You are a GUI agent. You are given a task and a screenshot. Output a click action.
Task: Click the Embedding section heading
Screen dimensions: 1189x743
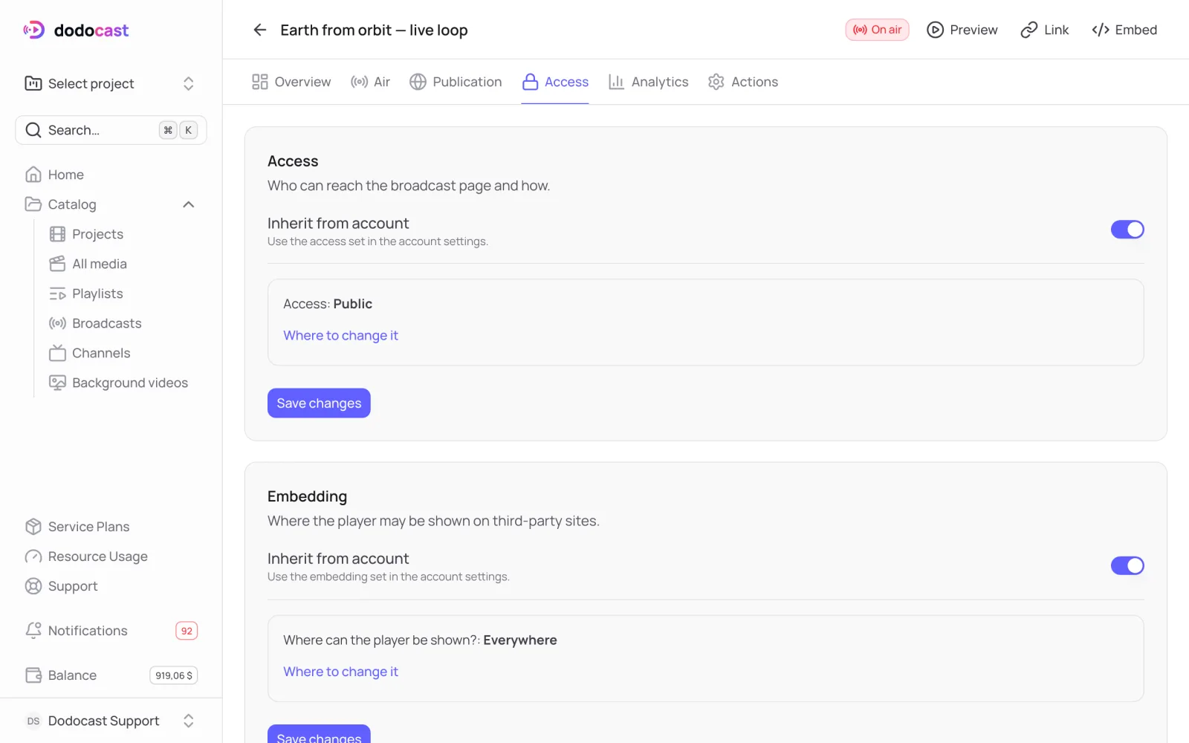307,496
